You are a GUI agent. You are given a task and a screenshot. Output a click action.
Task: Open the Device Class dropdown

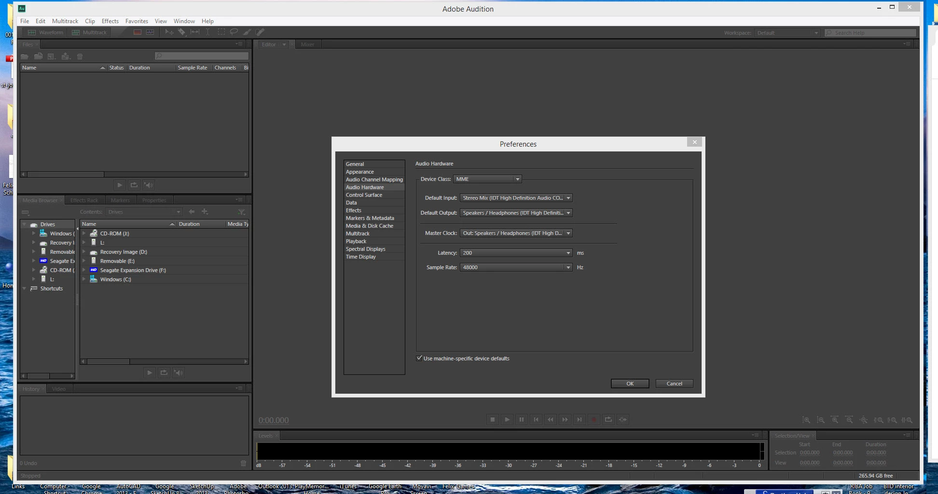(x=487, y=179)
